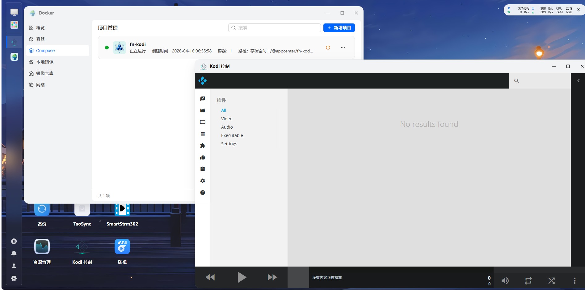This screenshot has height=290, width=585.
Task: Go to 网络 in Docker sidebar
Action: (x=58, y=85)
